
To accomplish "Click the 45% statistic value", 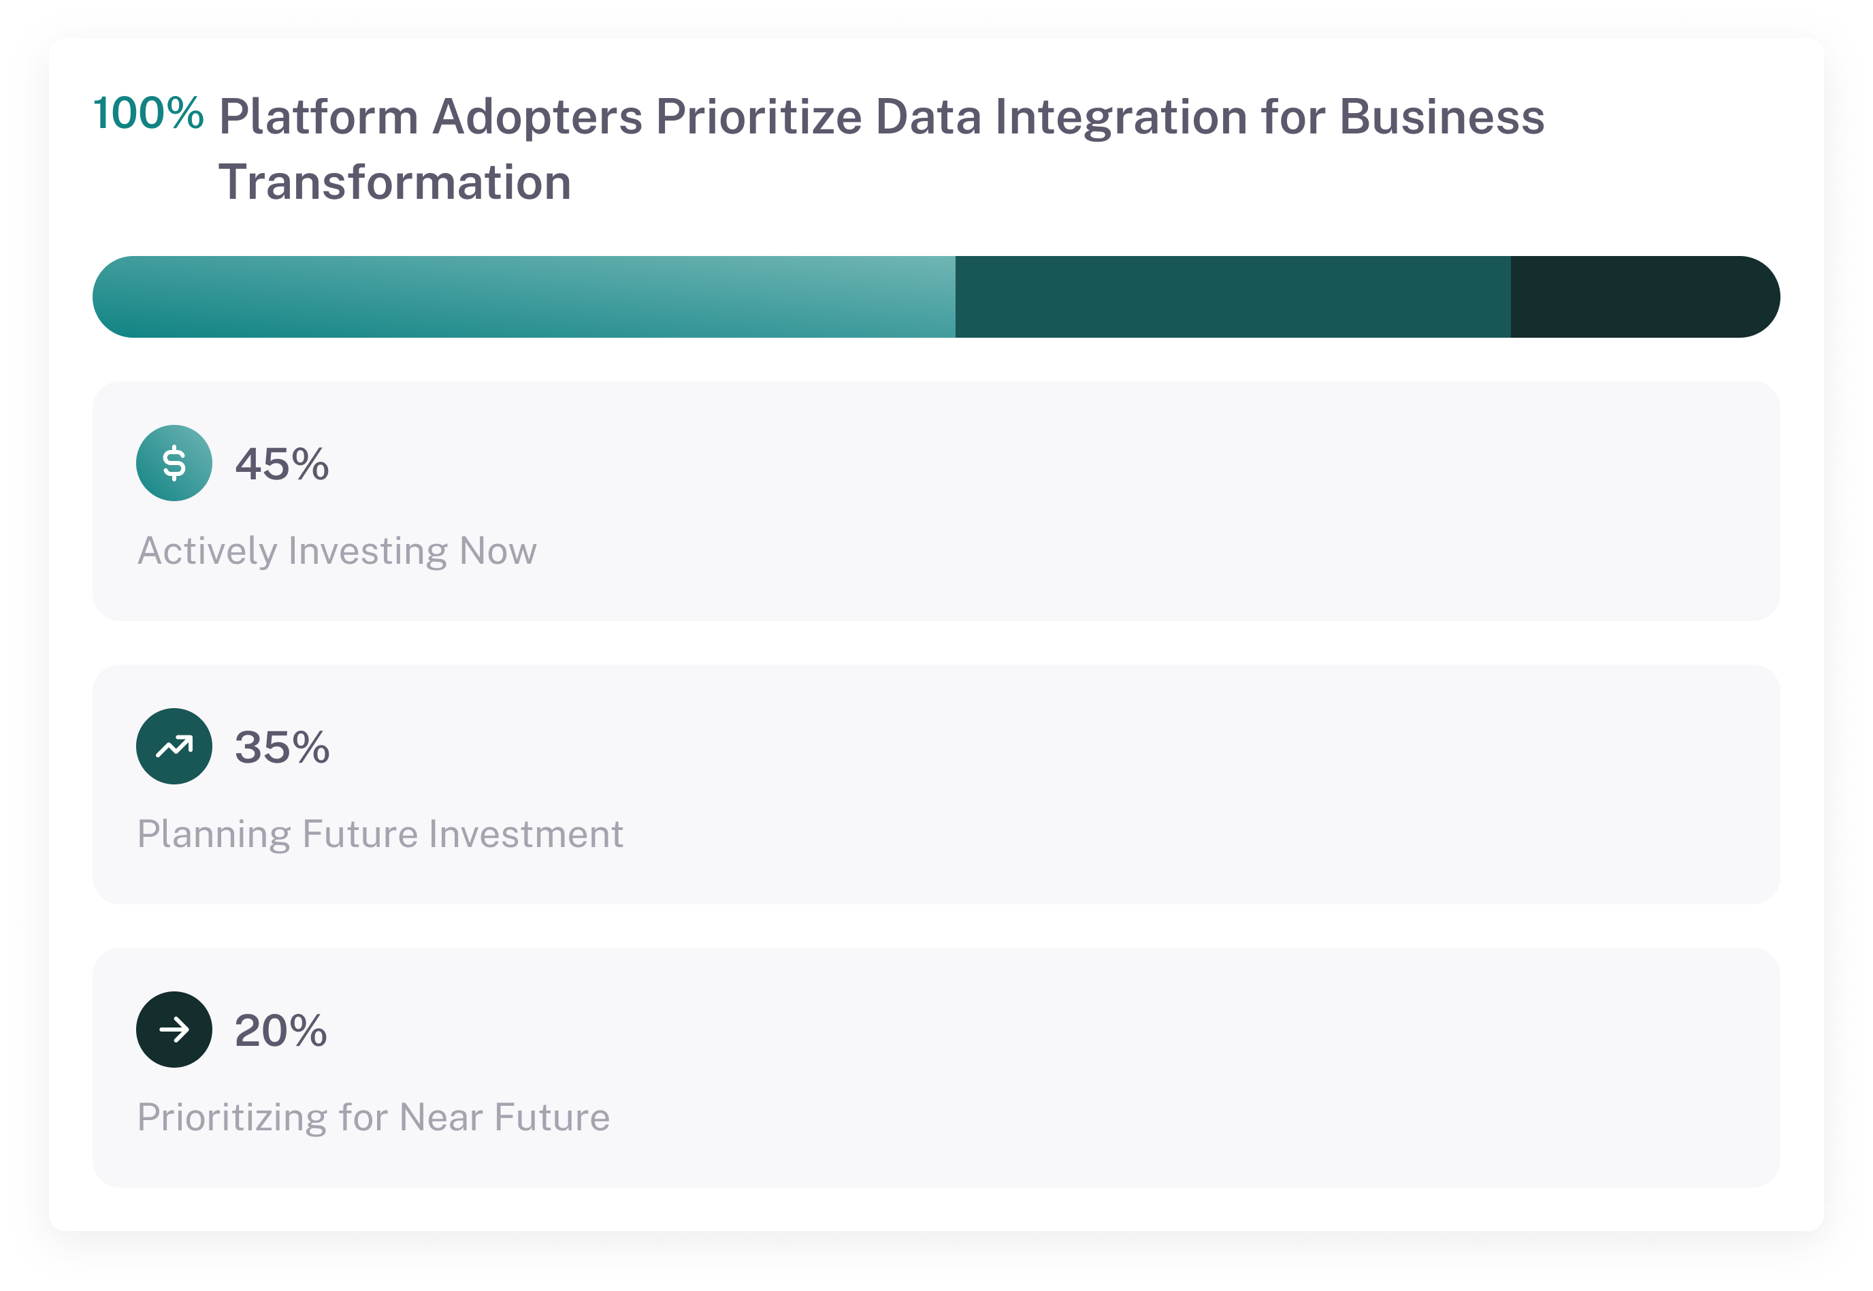I will [281, 464].
